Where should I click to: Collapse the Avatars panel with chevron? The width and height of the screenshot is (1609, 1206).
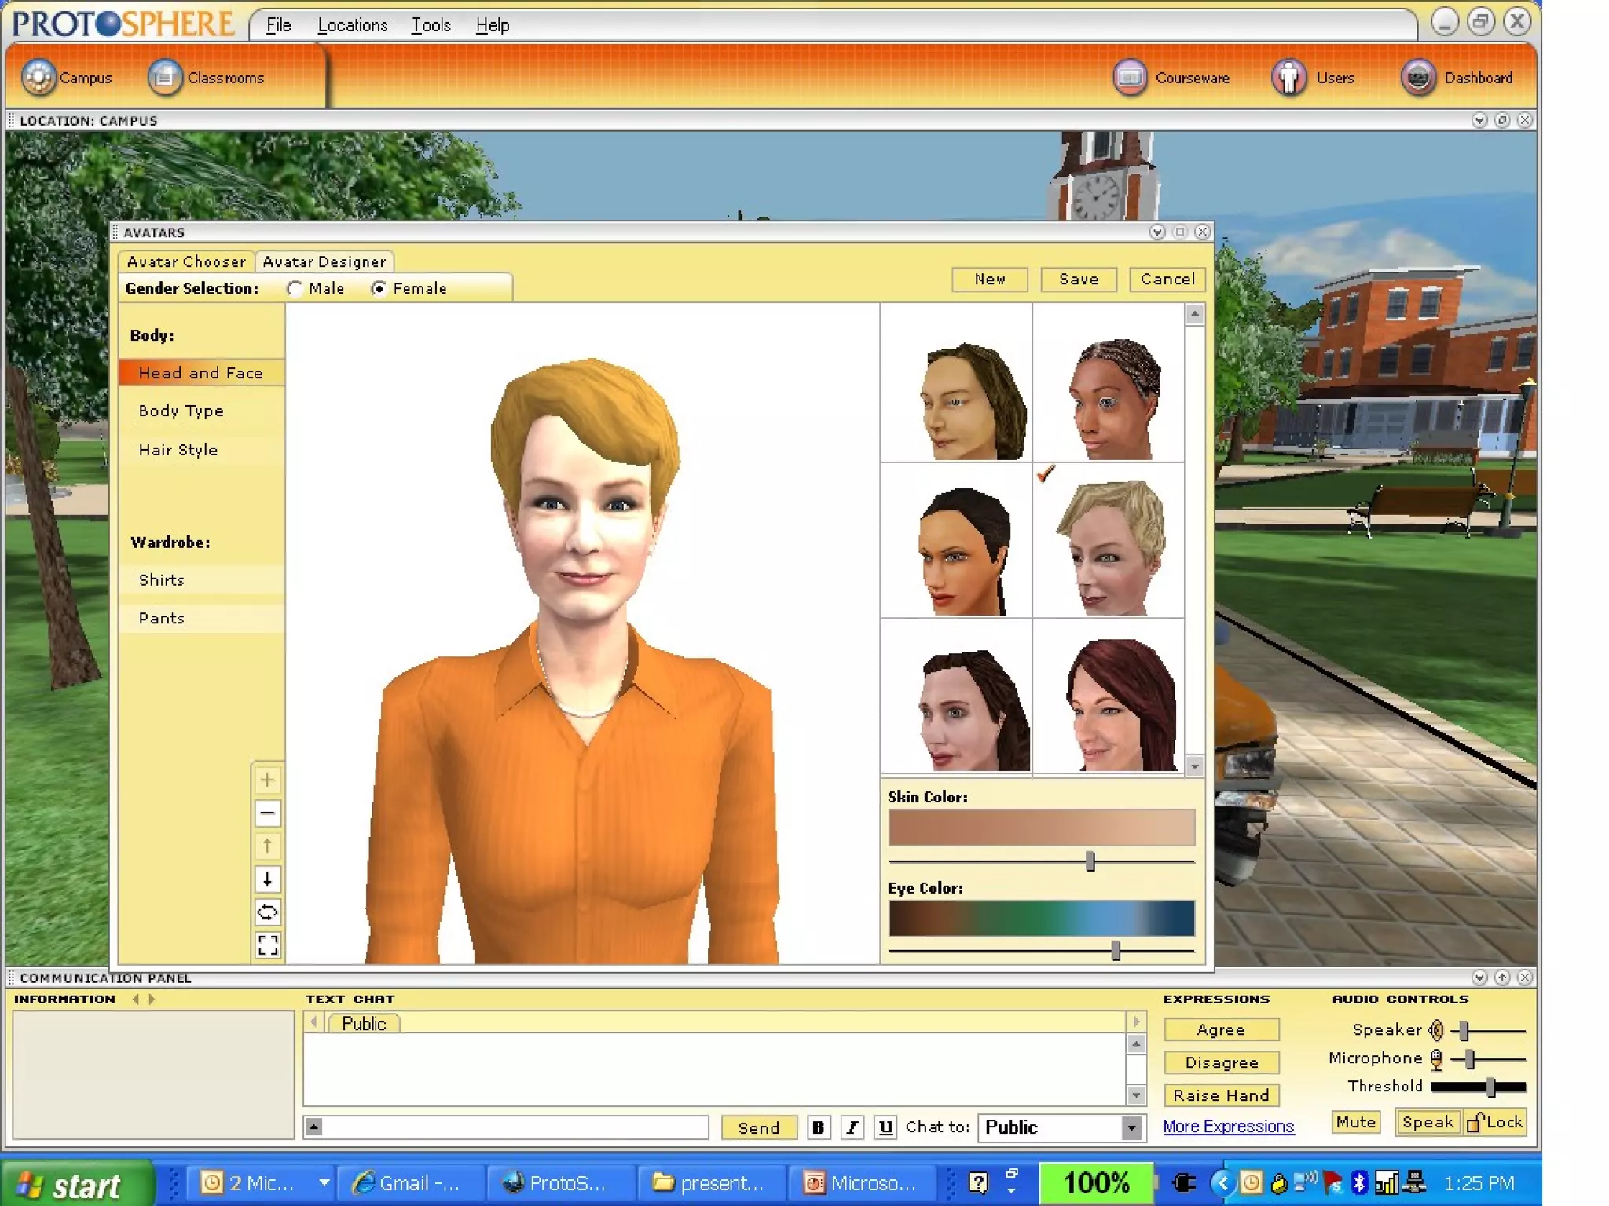coord(1156,232)
